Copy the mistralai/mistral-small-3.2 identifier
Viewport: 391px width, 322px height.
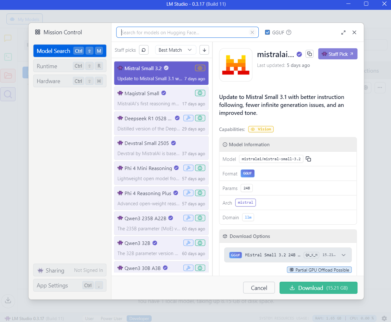(308, 159)
